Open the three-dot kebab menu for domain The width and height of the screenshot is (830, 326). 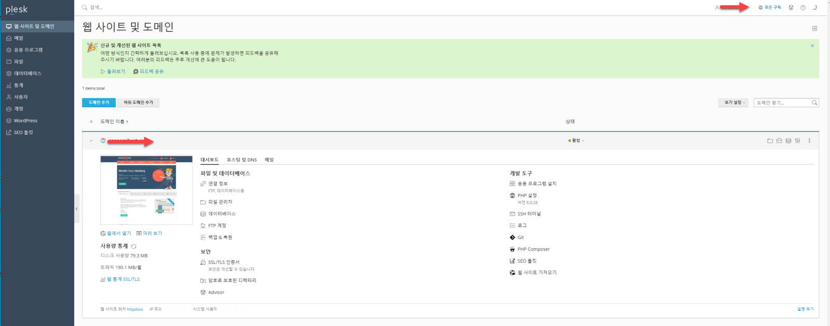[x=809, y=140]
